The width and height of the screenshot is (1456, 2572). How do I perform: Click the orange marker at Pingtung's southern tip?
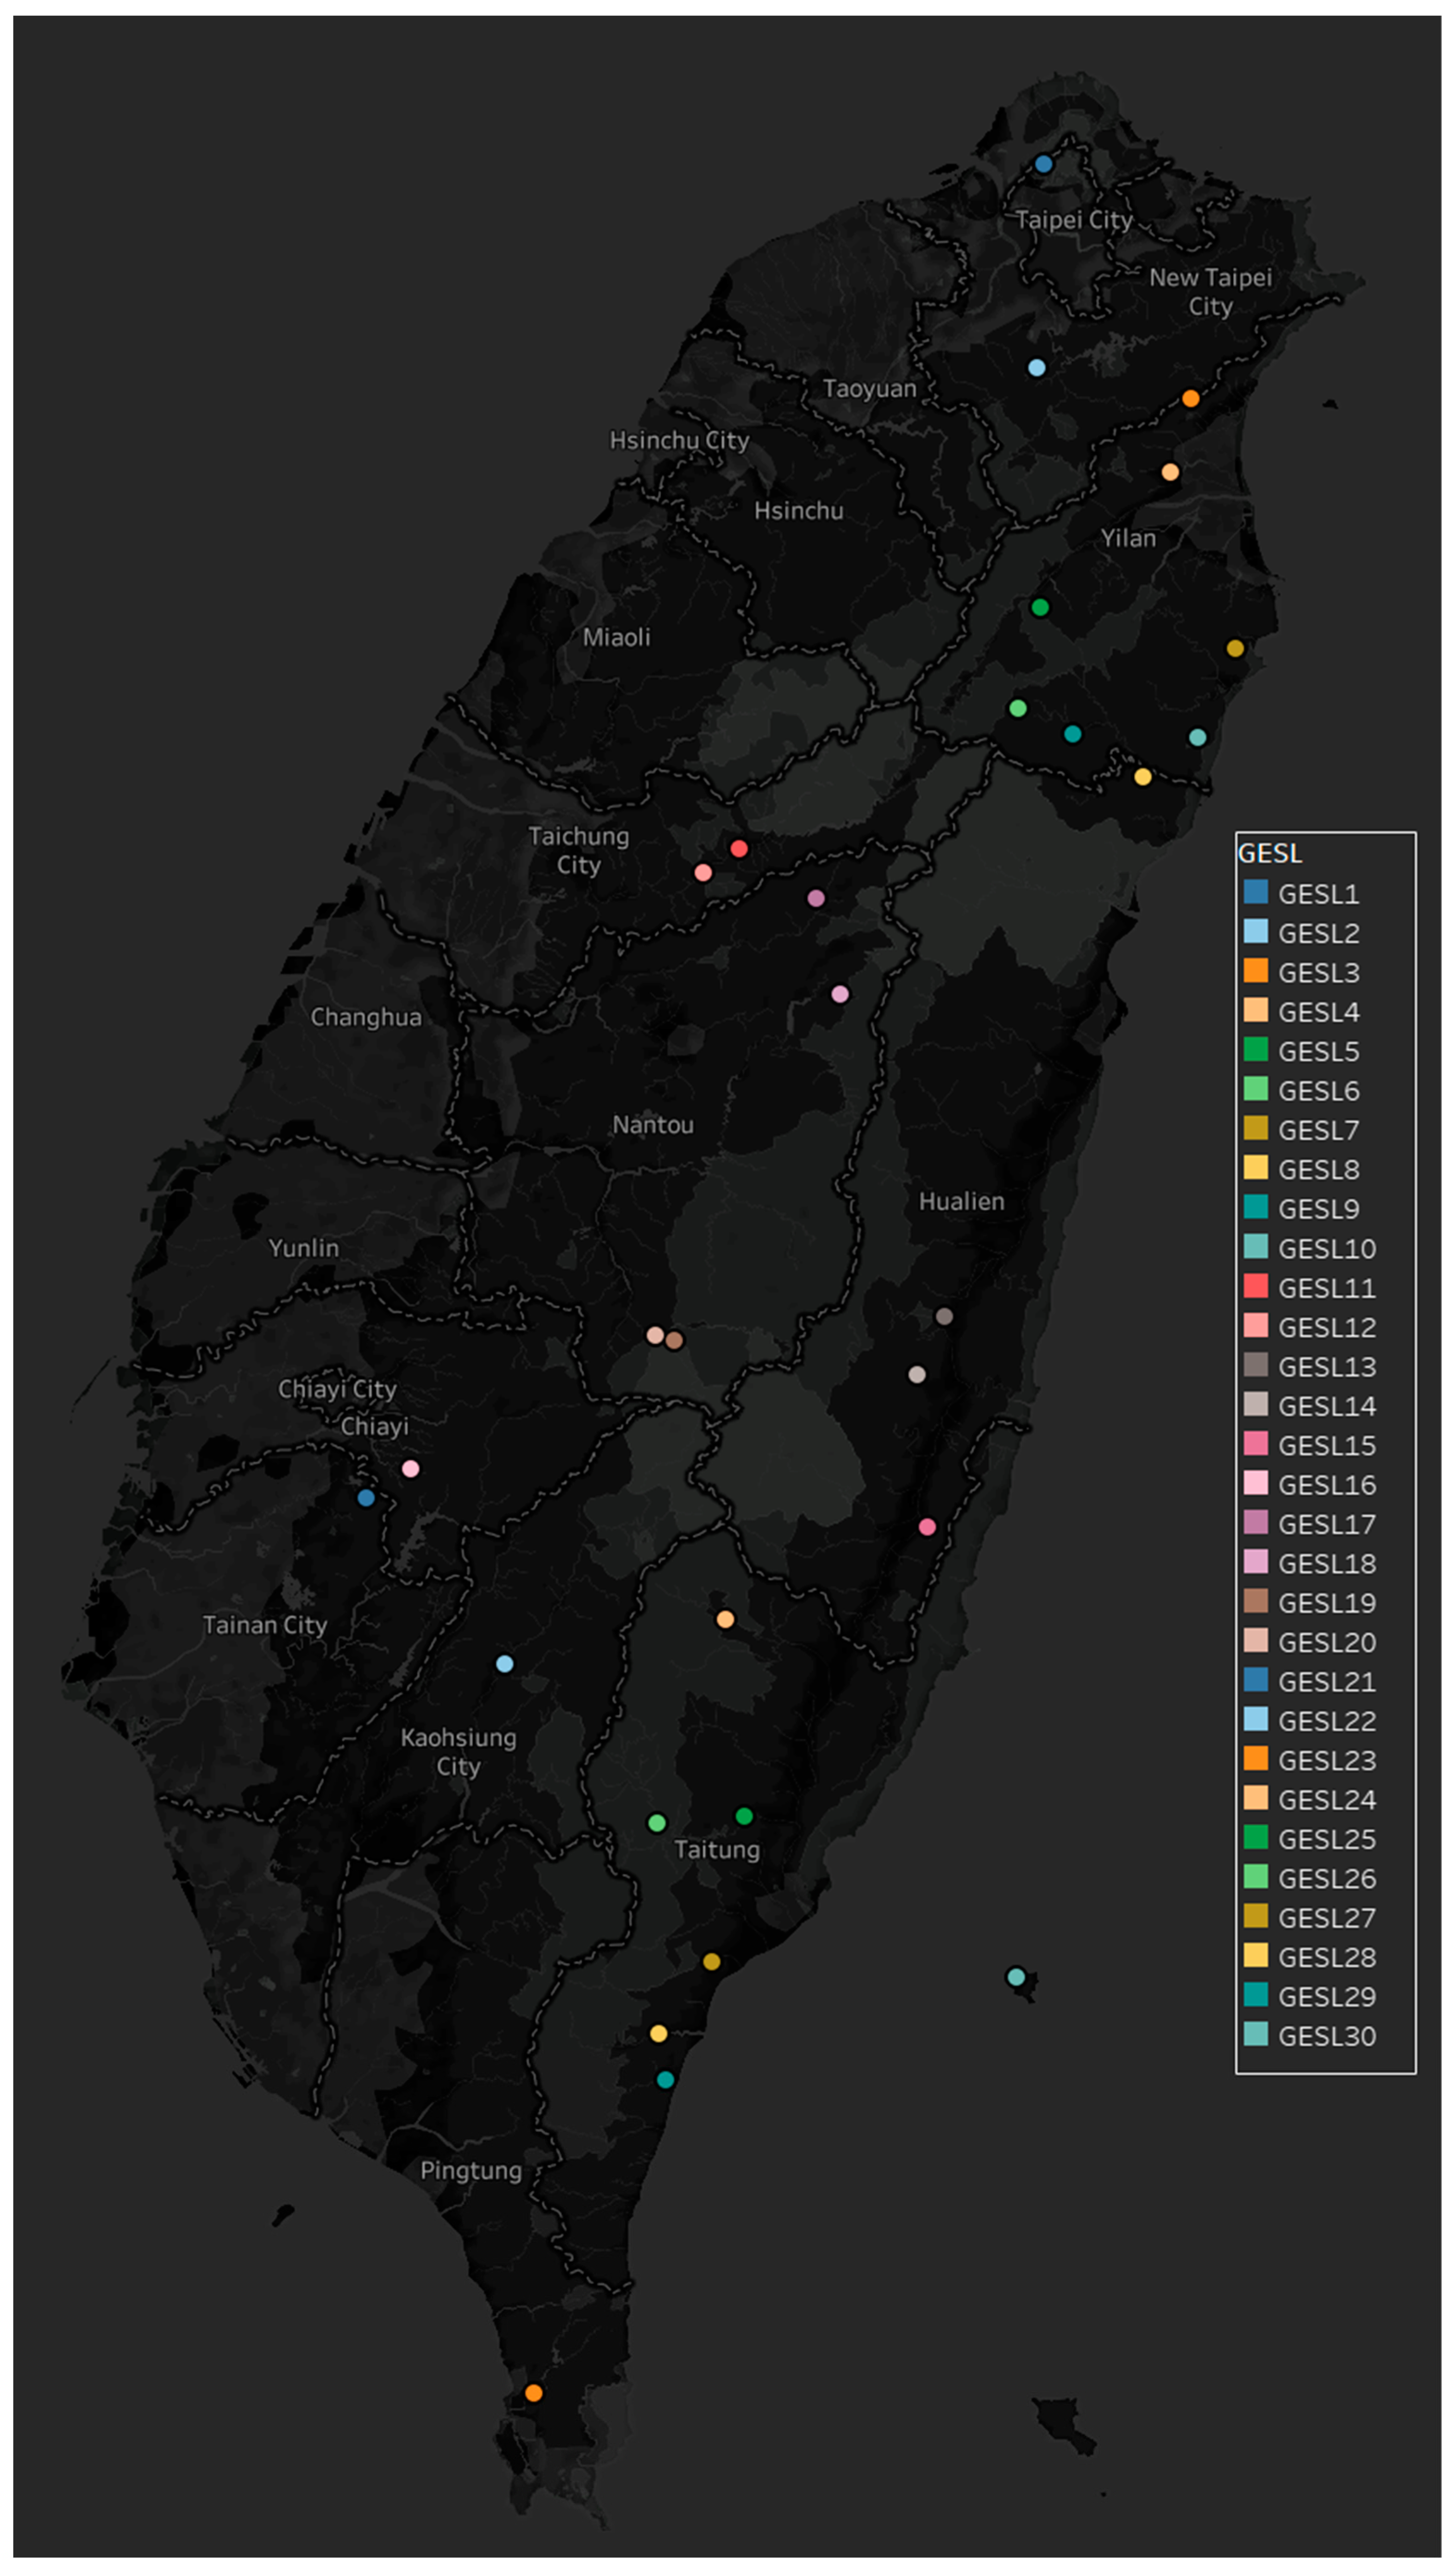[533, 2393]
